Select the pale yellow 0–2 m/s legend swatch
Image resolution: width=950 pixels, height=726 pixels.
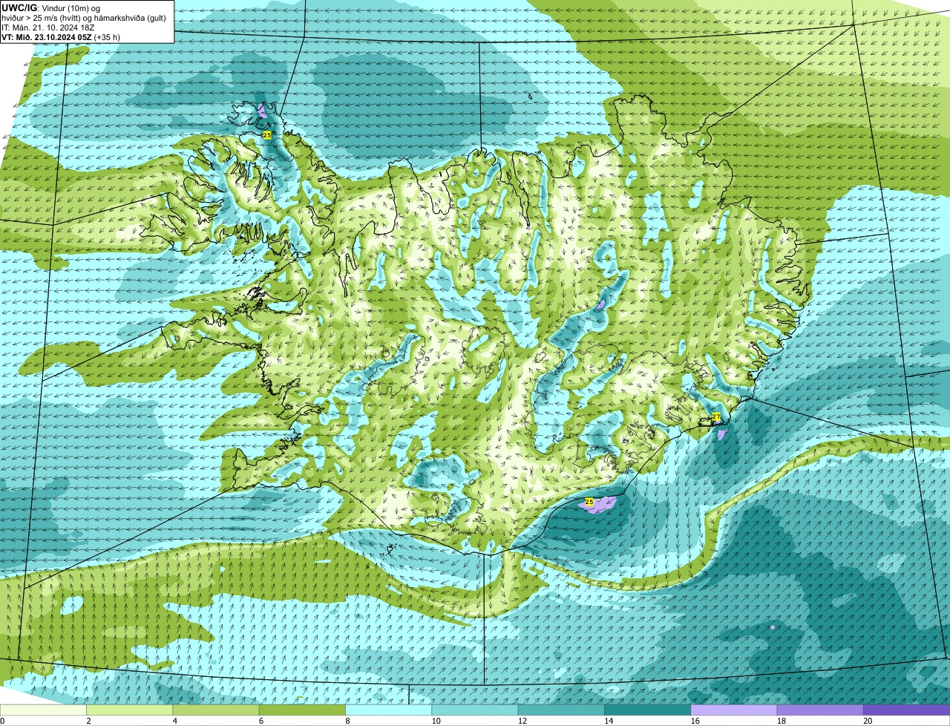43,710
